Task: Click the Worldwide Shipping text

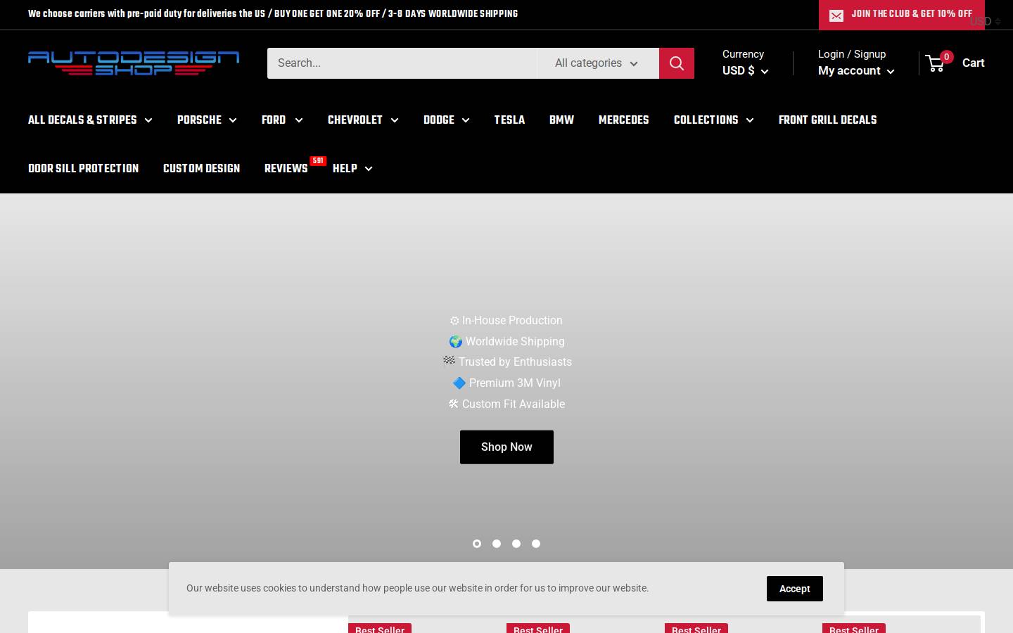Action: (x=507, y=342)
